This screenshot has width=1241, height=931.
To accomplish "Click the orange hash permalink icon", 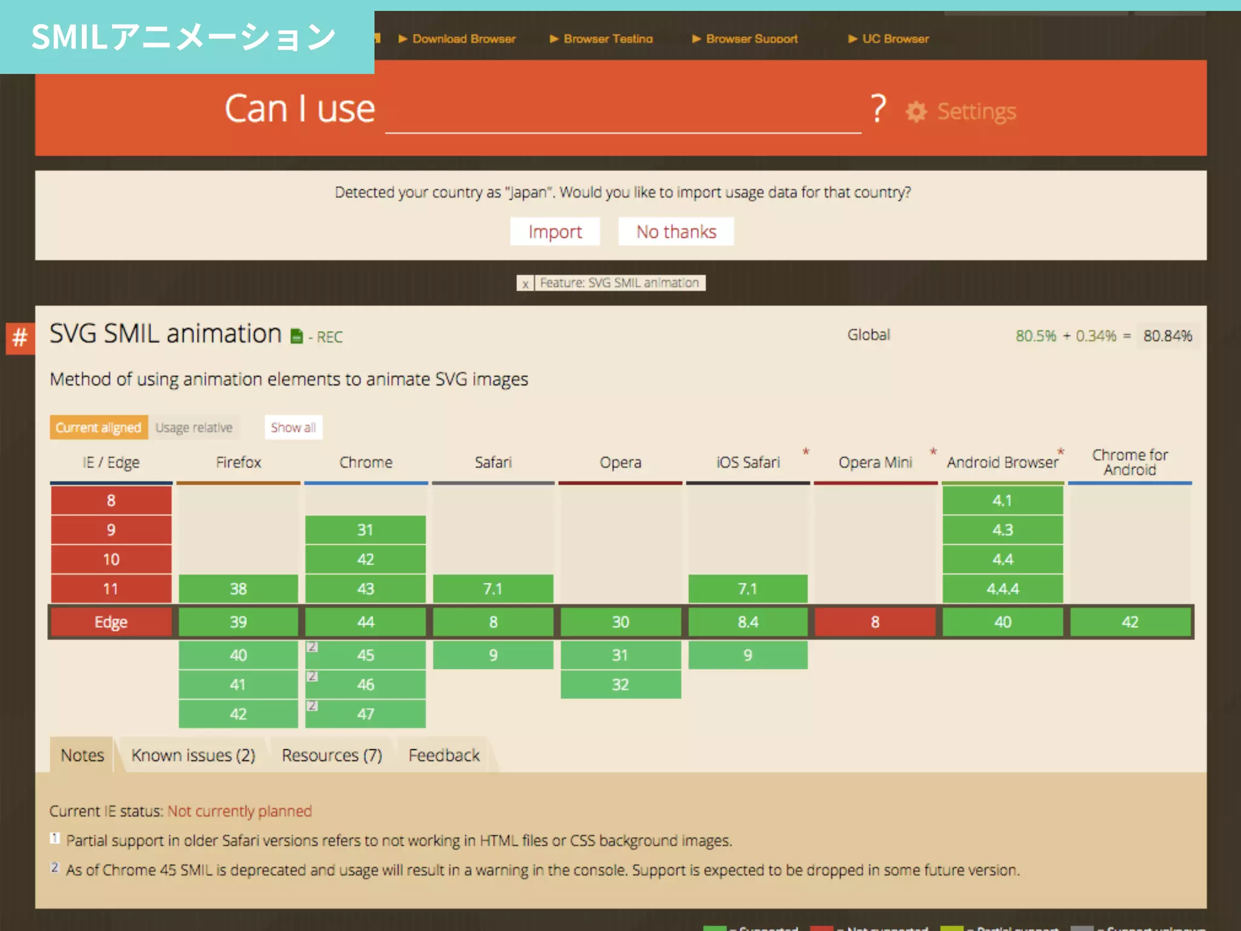I will (x=20, y=338).
